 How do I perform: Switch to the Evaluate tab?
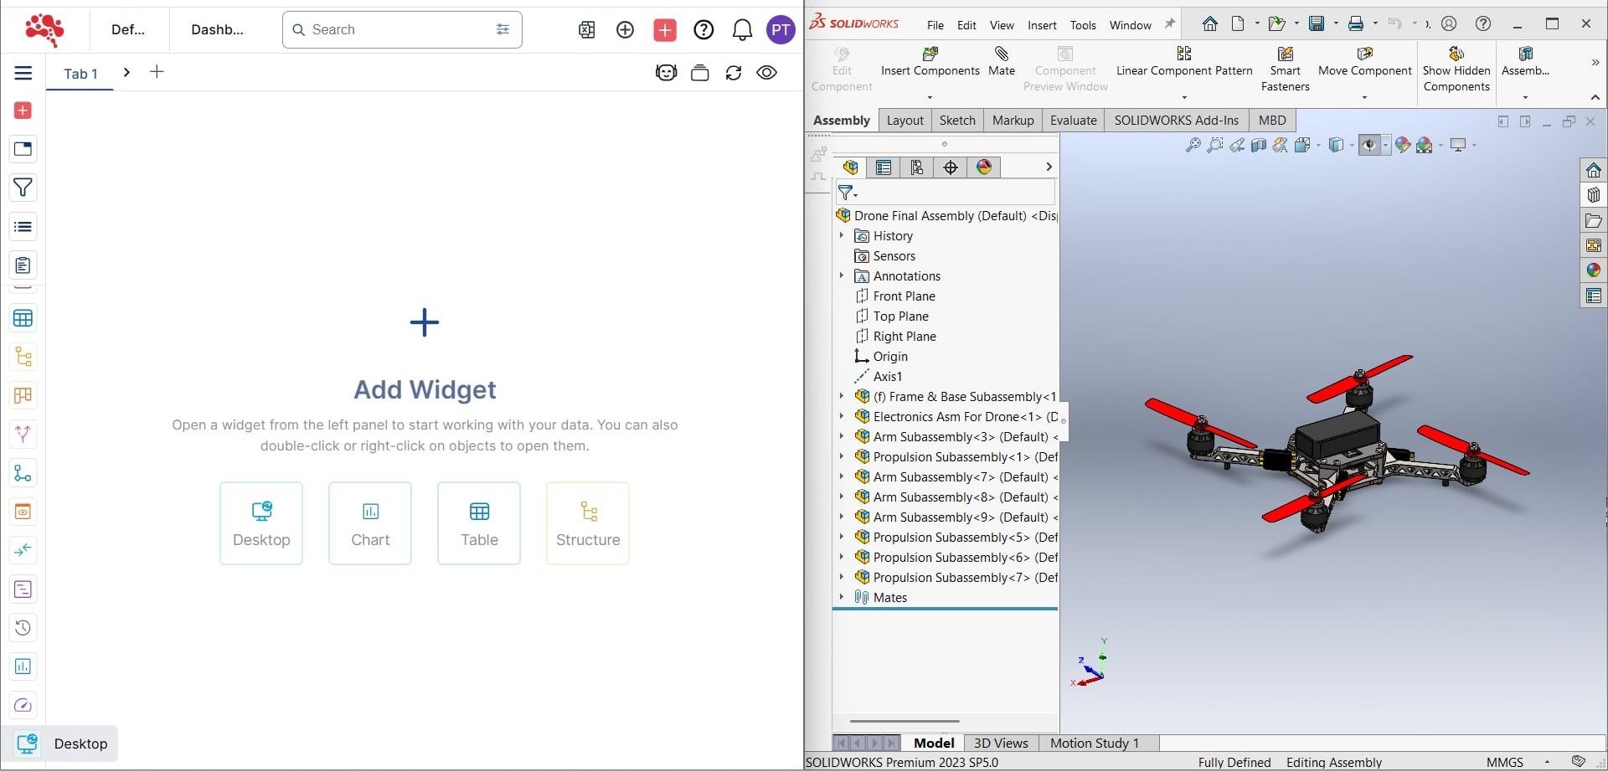coord(1073,121)
